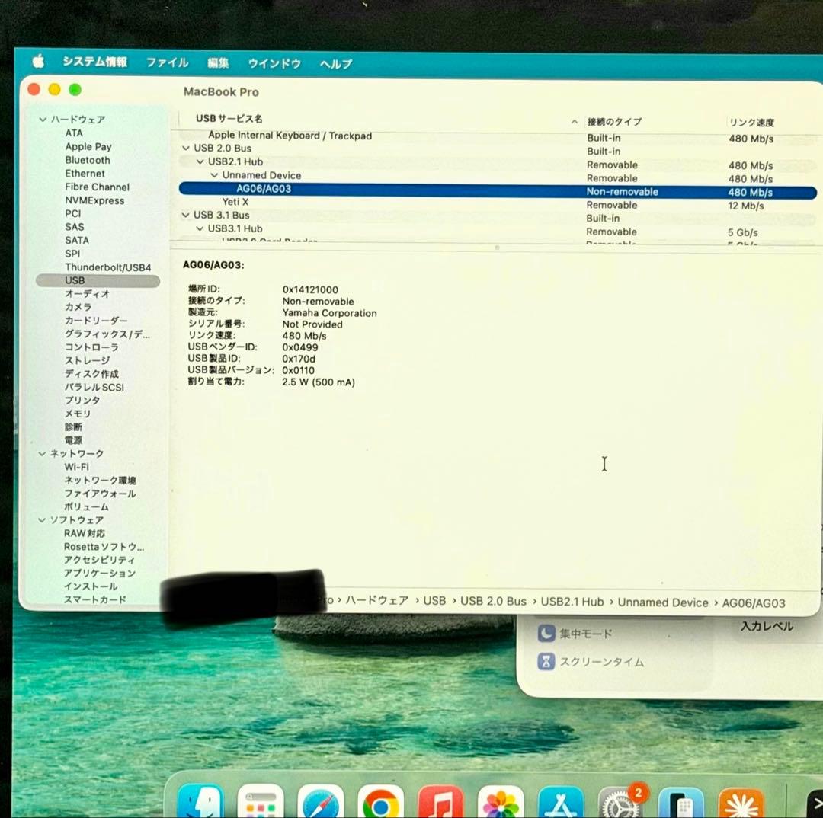The height and width of the screenshot is (818, 823).
Task: Collapse the USB2.1 Hub row
Action: click(200, 162)
